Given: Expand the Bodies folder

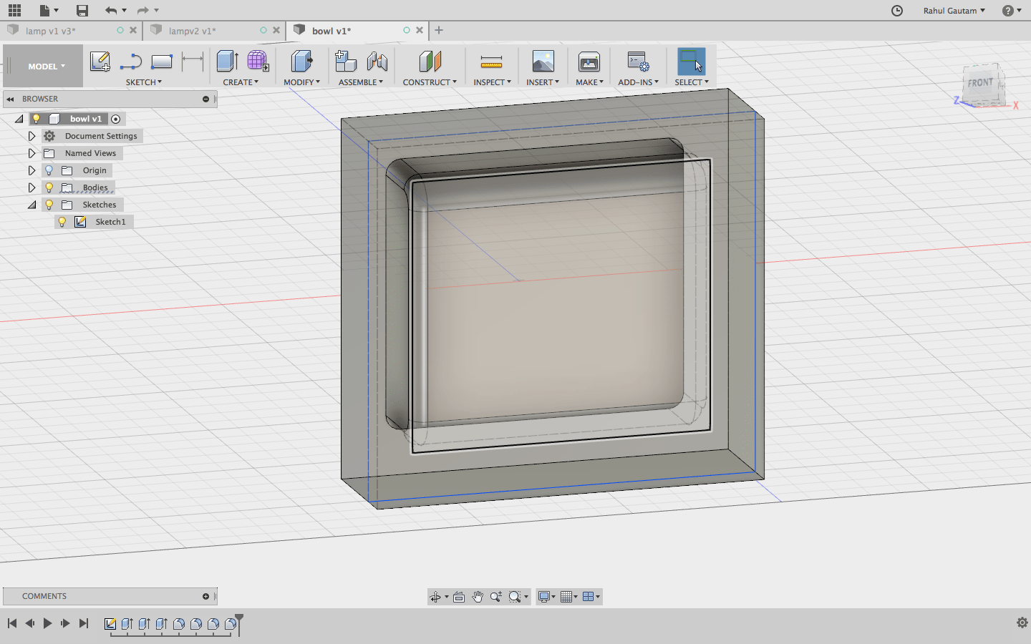Looking at the screenshot, I should (x=32, y=187).
